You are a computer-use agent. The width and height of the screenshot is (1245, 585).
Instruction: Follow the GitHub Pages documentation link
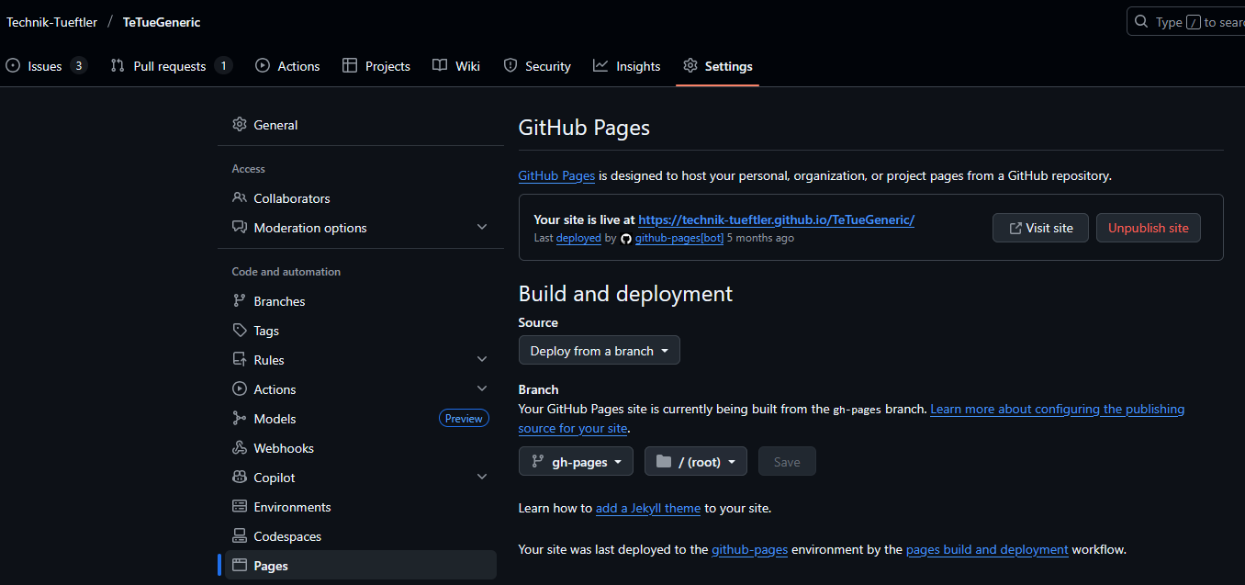[556, 175]
